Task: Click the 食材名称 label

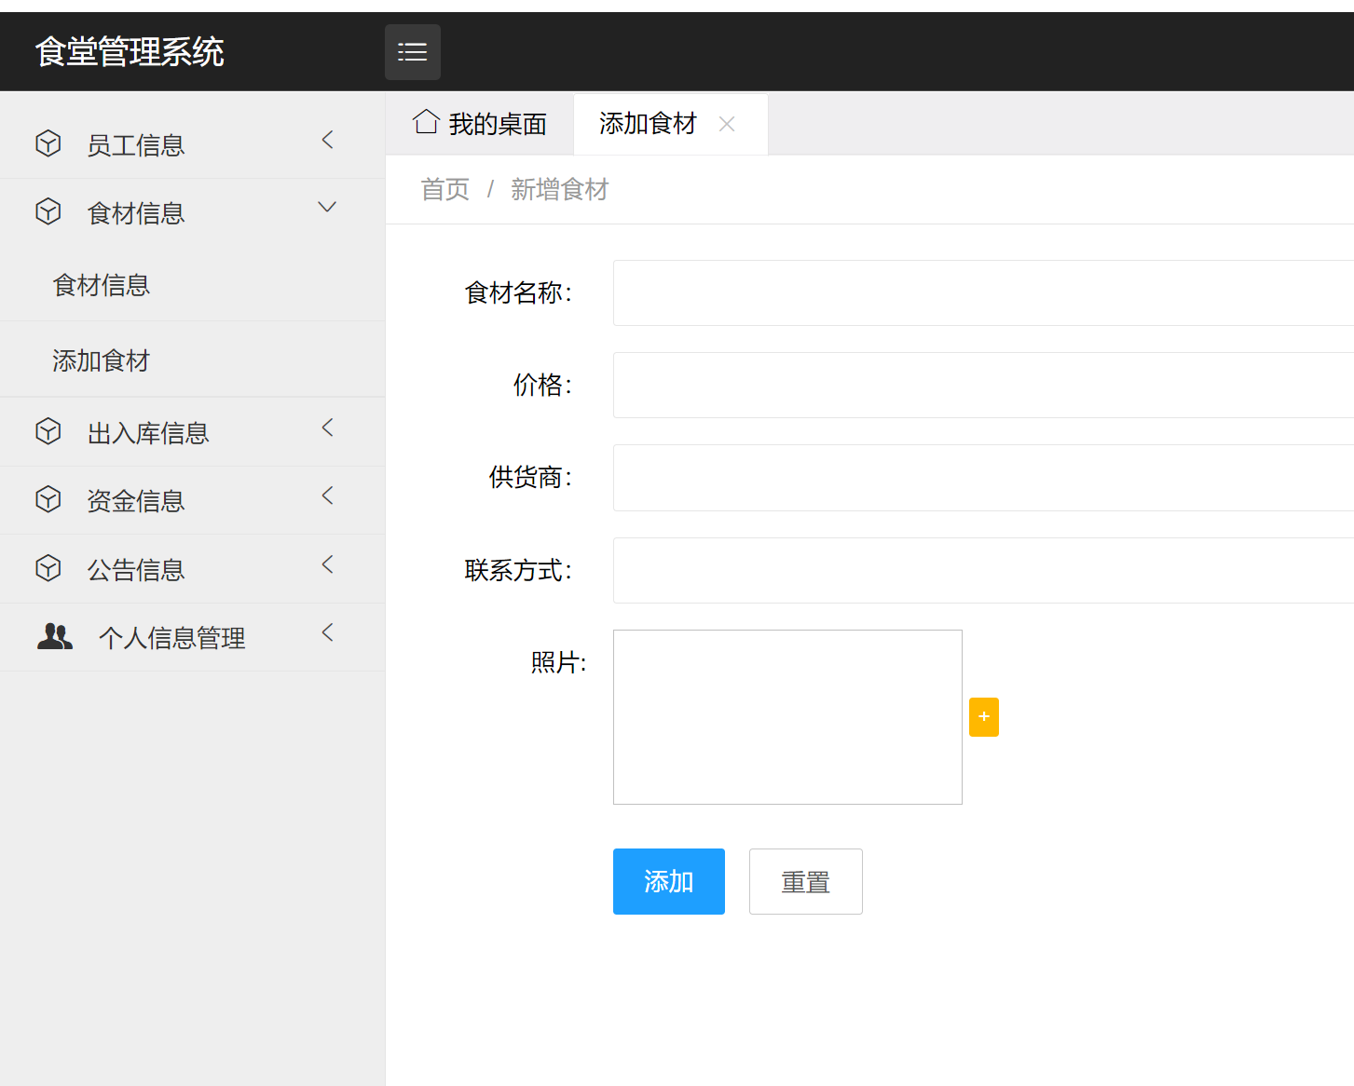Action: click(518, 292)
